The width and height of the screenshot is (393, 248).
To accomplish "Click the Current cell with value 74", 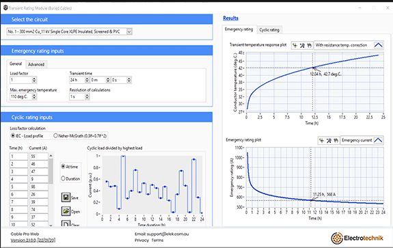I will pos(39,210).
